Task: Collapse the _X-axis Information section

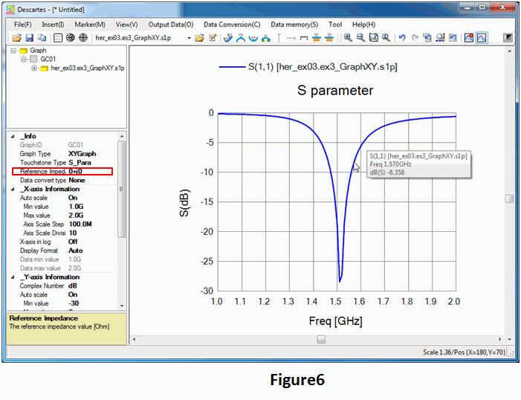Action: tap(13, 189)
